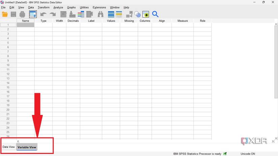Click the Width column header
The height and width of the screenshot is (156, 278).
tap(59, 21)
